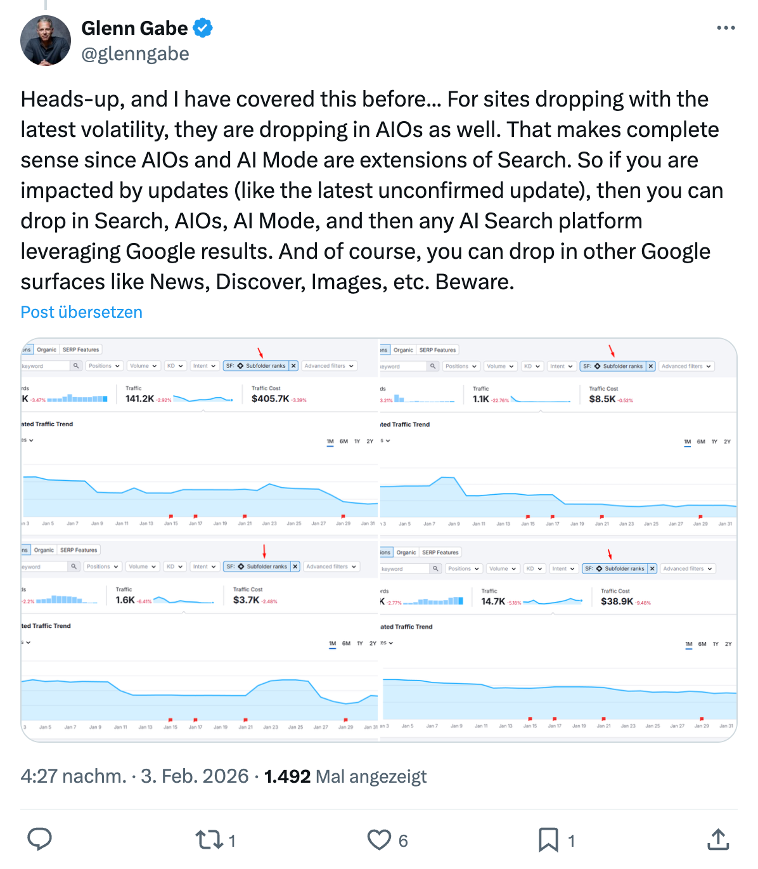
Task: Click the blue verified badge
Action: point(203,28)
